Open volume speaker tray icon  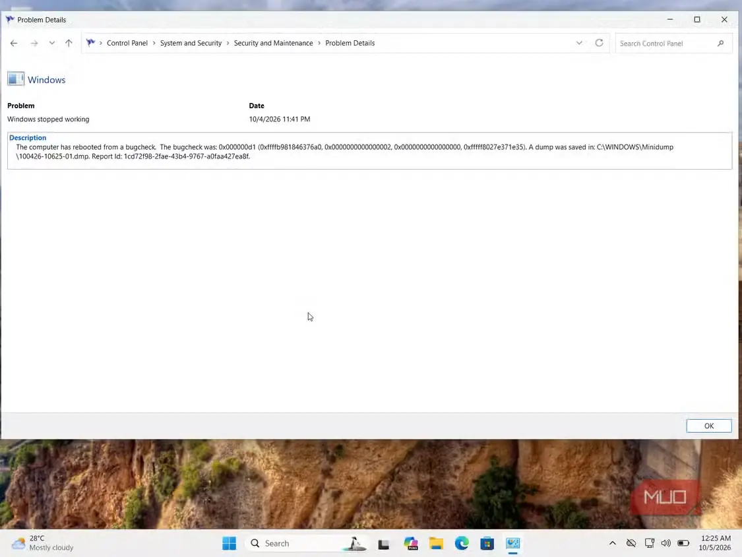click(665, 543)
